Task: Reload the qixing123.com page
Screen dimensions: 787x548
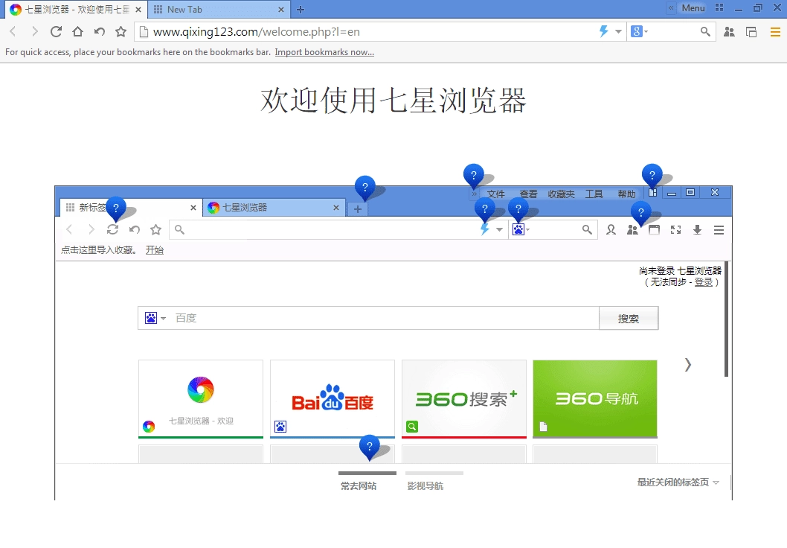Action: click(56, 32)
